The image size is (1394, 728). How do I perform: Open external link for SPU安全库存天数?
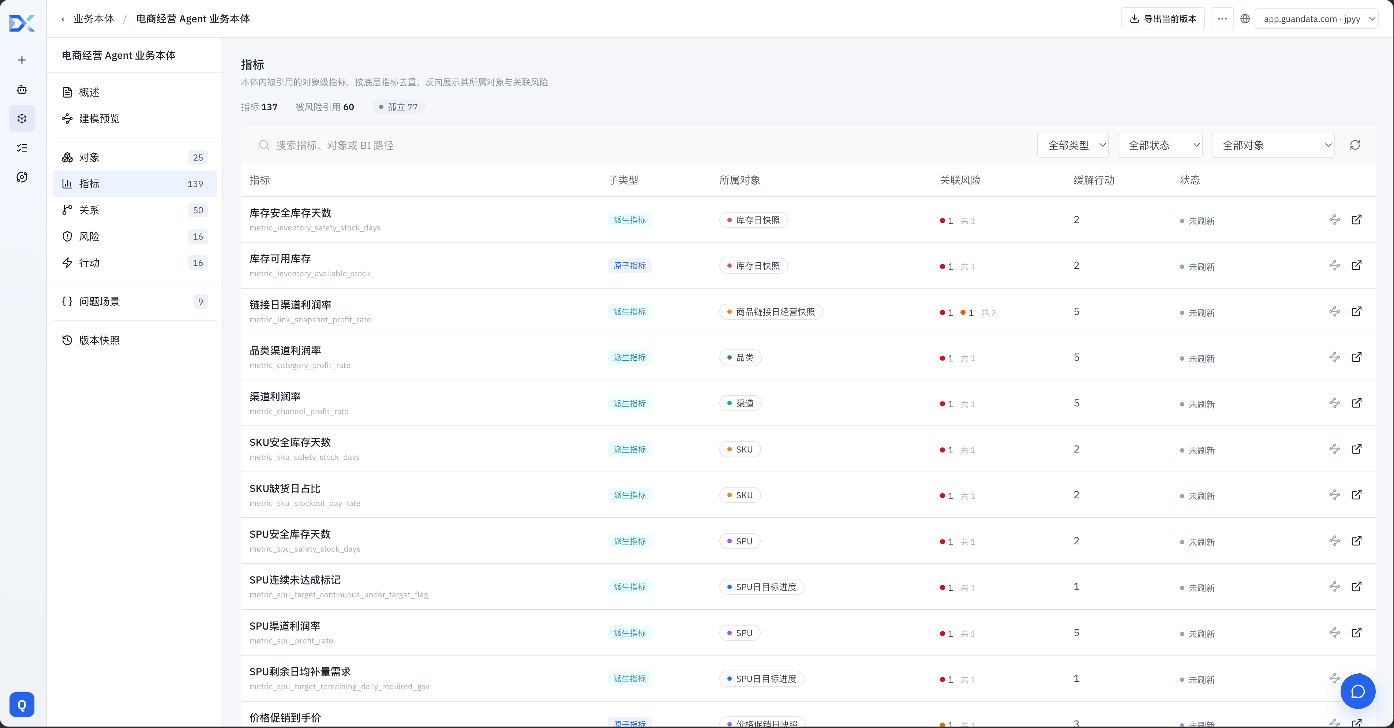1357,541
